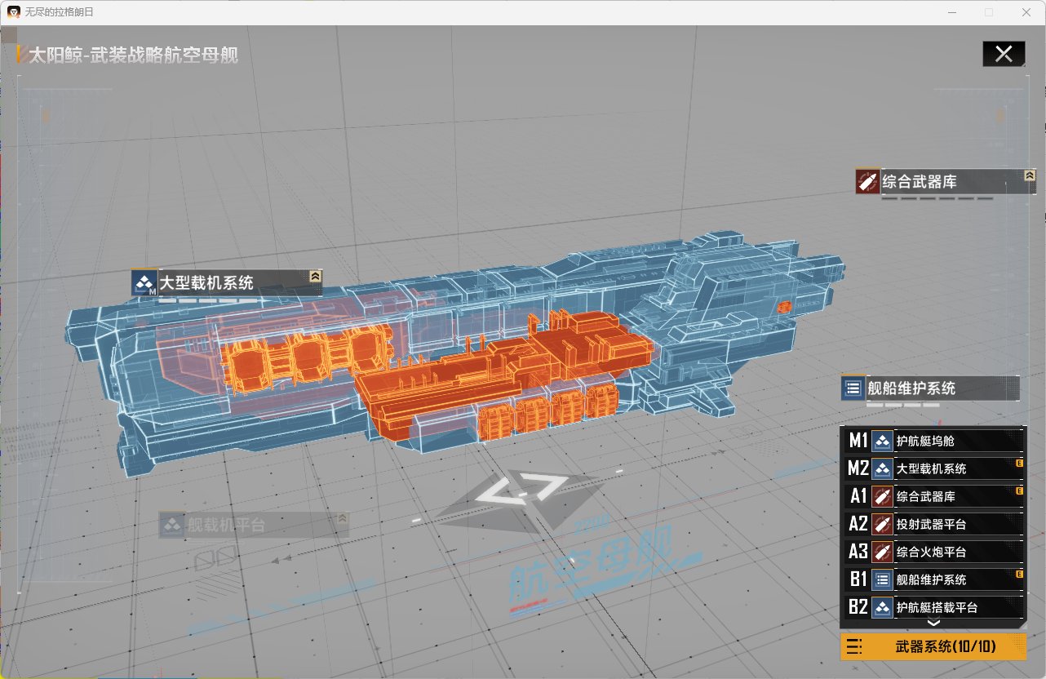The width and height of the screenshot is (1046, 679).
Task: Click the 大型载机系统 aircraft icon on the floating label
Action: (144, 283)
